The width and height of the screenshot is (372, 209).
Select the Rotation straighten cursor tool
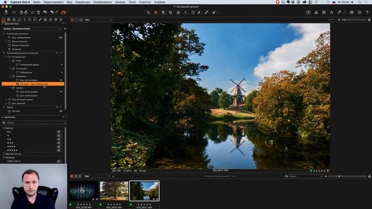click(178, 12)
